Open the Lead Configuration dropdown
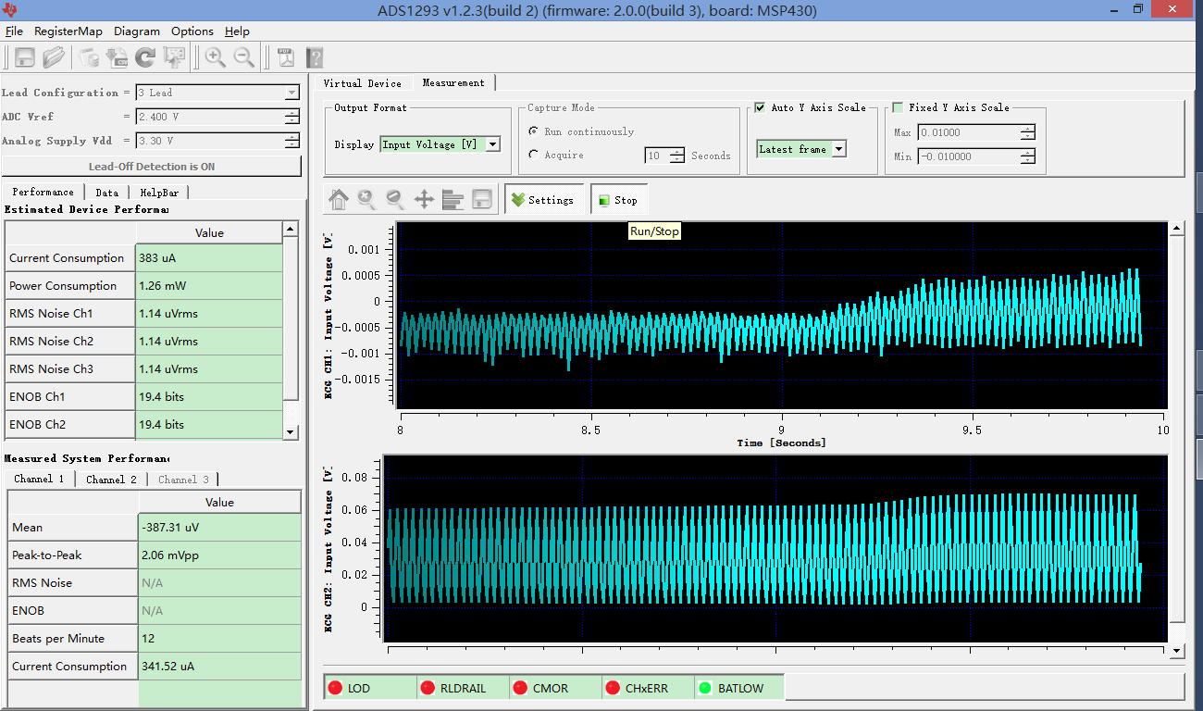The image size is (1203, 711). coord(291,93)
